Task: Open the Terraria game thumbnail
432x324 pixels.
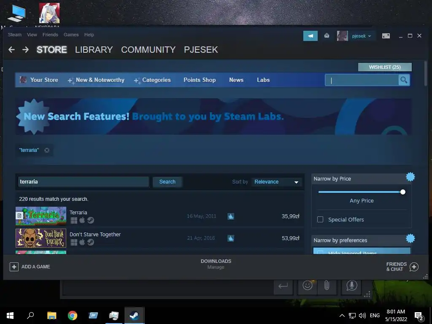Action: pyautogui.click(x=41, y=216)
